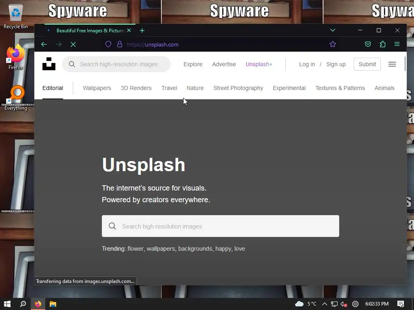Click the header search magnifier icon

tap(72, 64)
